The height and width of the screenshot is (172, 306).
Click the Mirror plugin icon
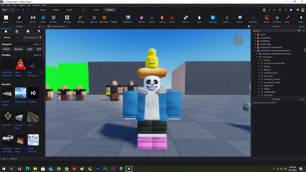coord(33,18)
